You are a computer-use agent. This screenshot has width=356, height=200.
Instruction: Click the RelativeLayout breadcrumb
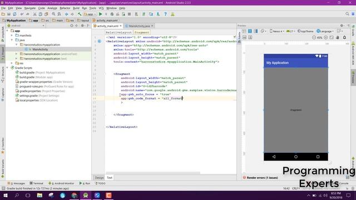point(118,32)
